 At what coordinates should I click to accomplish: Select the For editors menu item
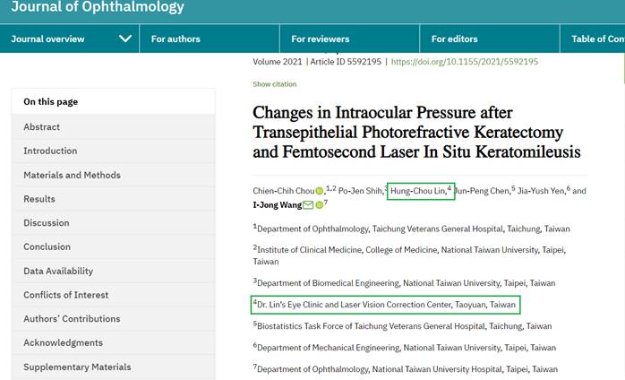pyautogui.click(x=454, y=39)
